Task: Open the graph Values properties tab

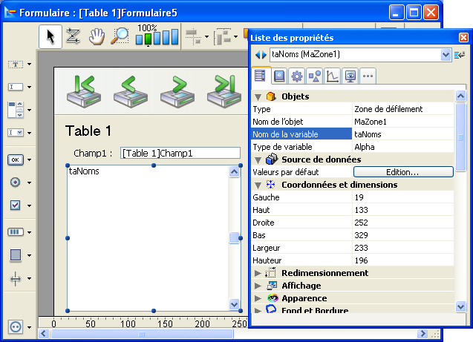Action: (x=332, y=75)
